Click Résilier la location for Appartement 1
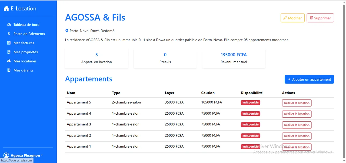Viewport: 346px width, 163px height. click(297, 147)
